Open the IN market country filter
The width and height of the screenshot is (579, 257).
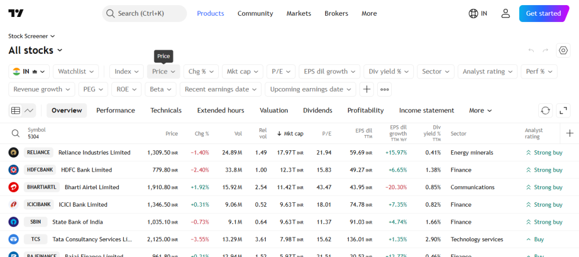click(x=29, y=72)
